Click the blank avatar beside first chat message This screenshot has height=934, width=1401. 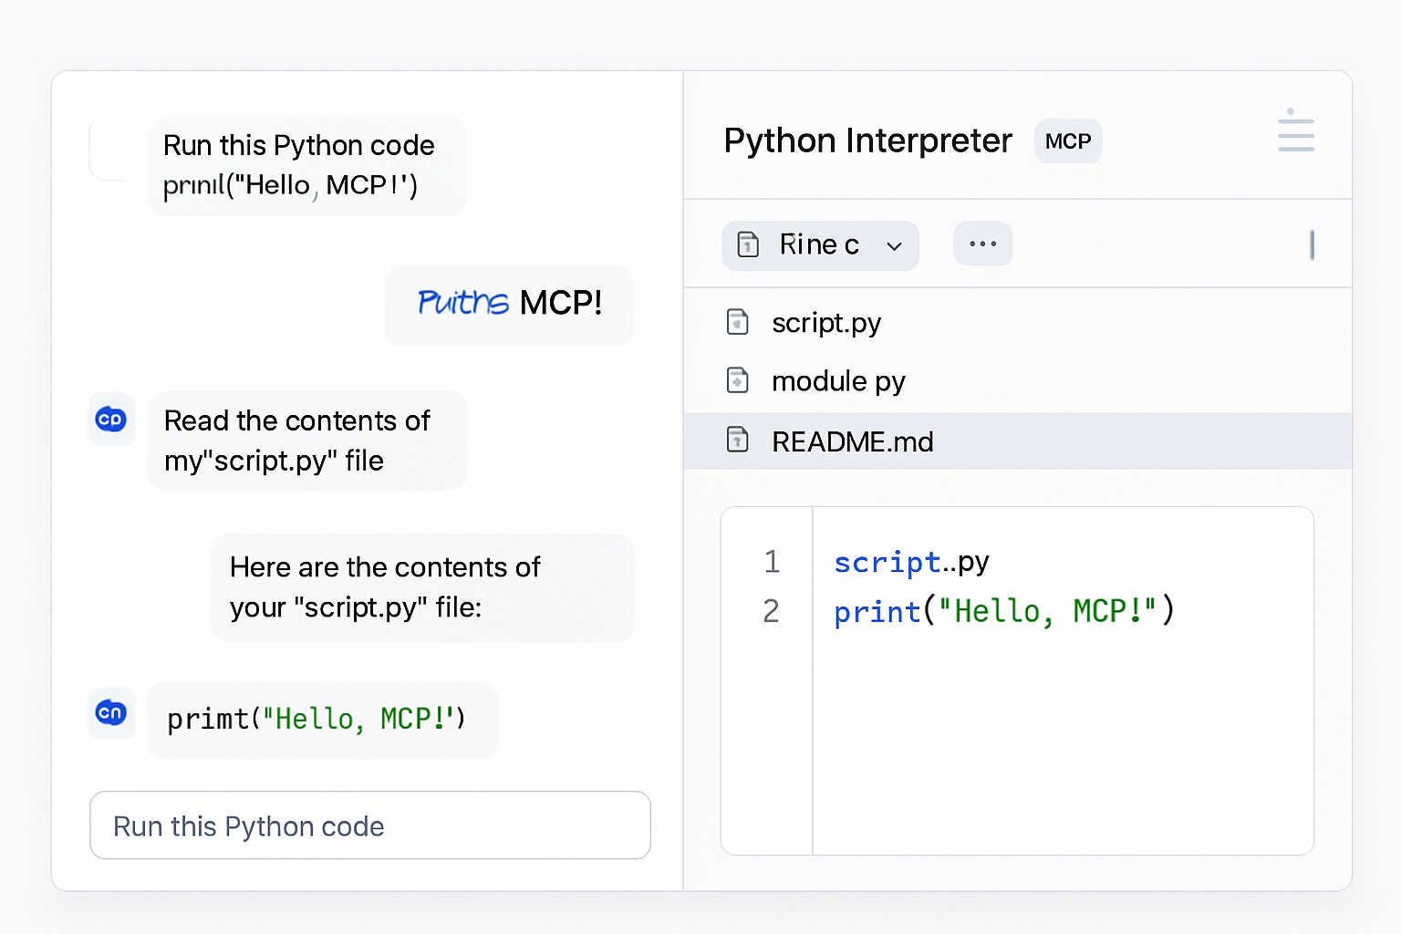(x=112, y=149)
